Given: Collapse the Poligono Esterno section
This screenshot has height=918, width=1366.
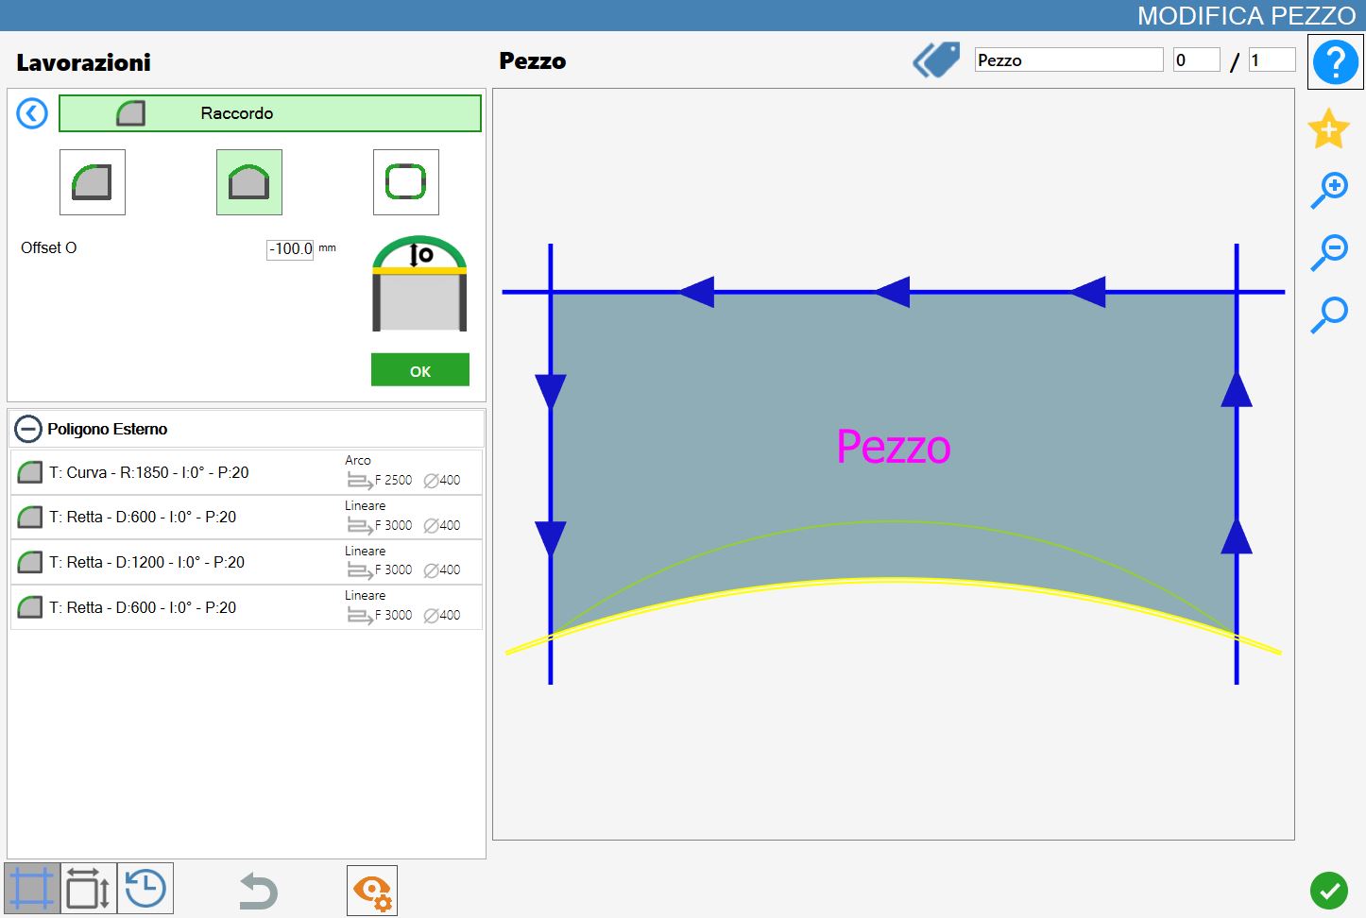Looking at the screenshot, I should click(x=28, y=429).
